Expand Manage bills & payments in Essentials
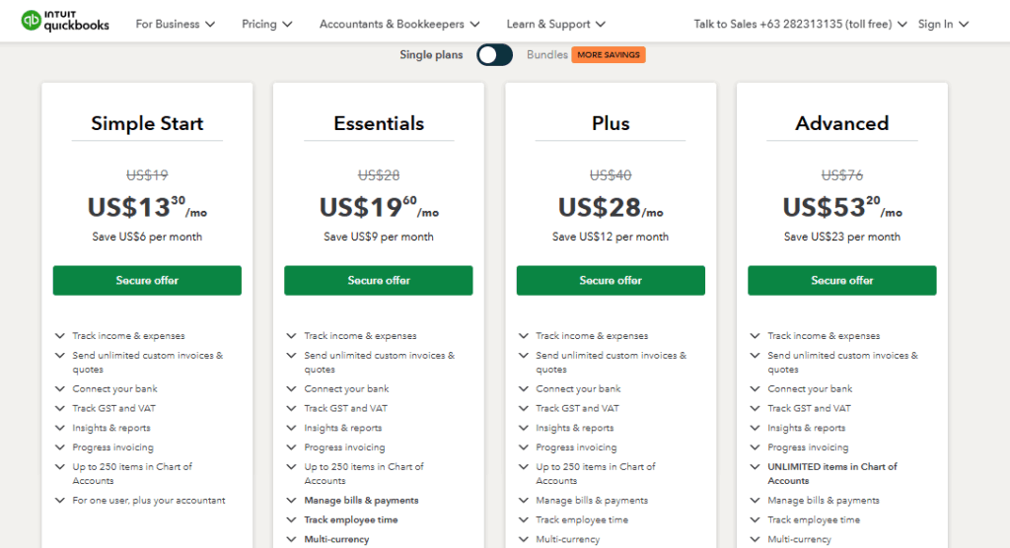This screenshot has width=1010, height=548. [x=293, y=501]
